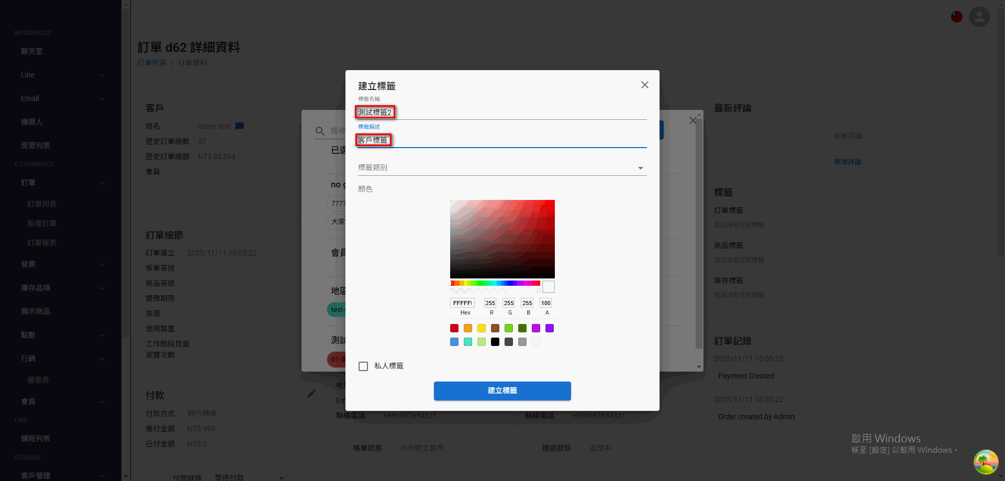Open the user account avatar menu
The image size is (1005, 481).
click(x=979, y=17)
